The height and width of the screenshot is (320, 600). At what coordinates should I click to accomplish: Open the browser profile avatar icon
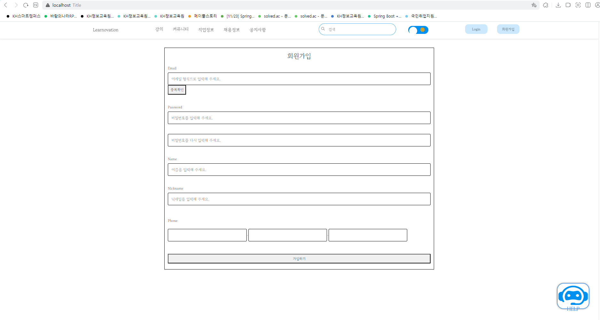tap(597, 5)
